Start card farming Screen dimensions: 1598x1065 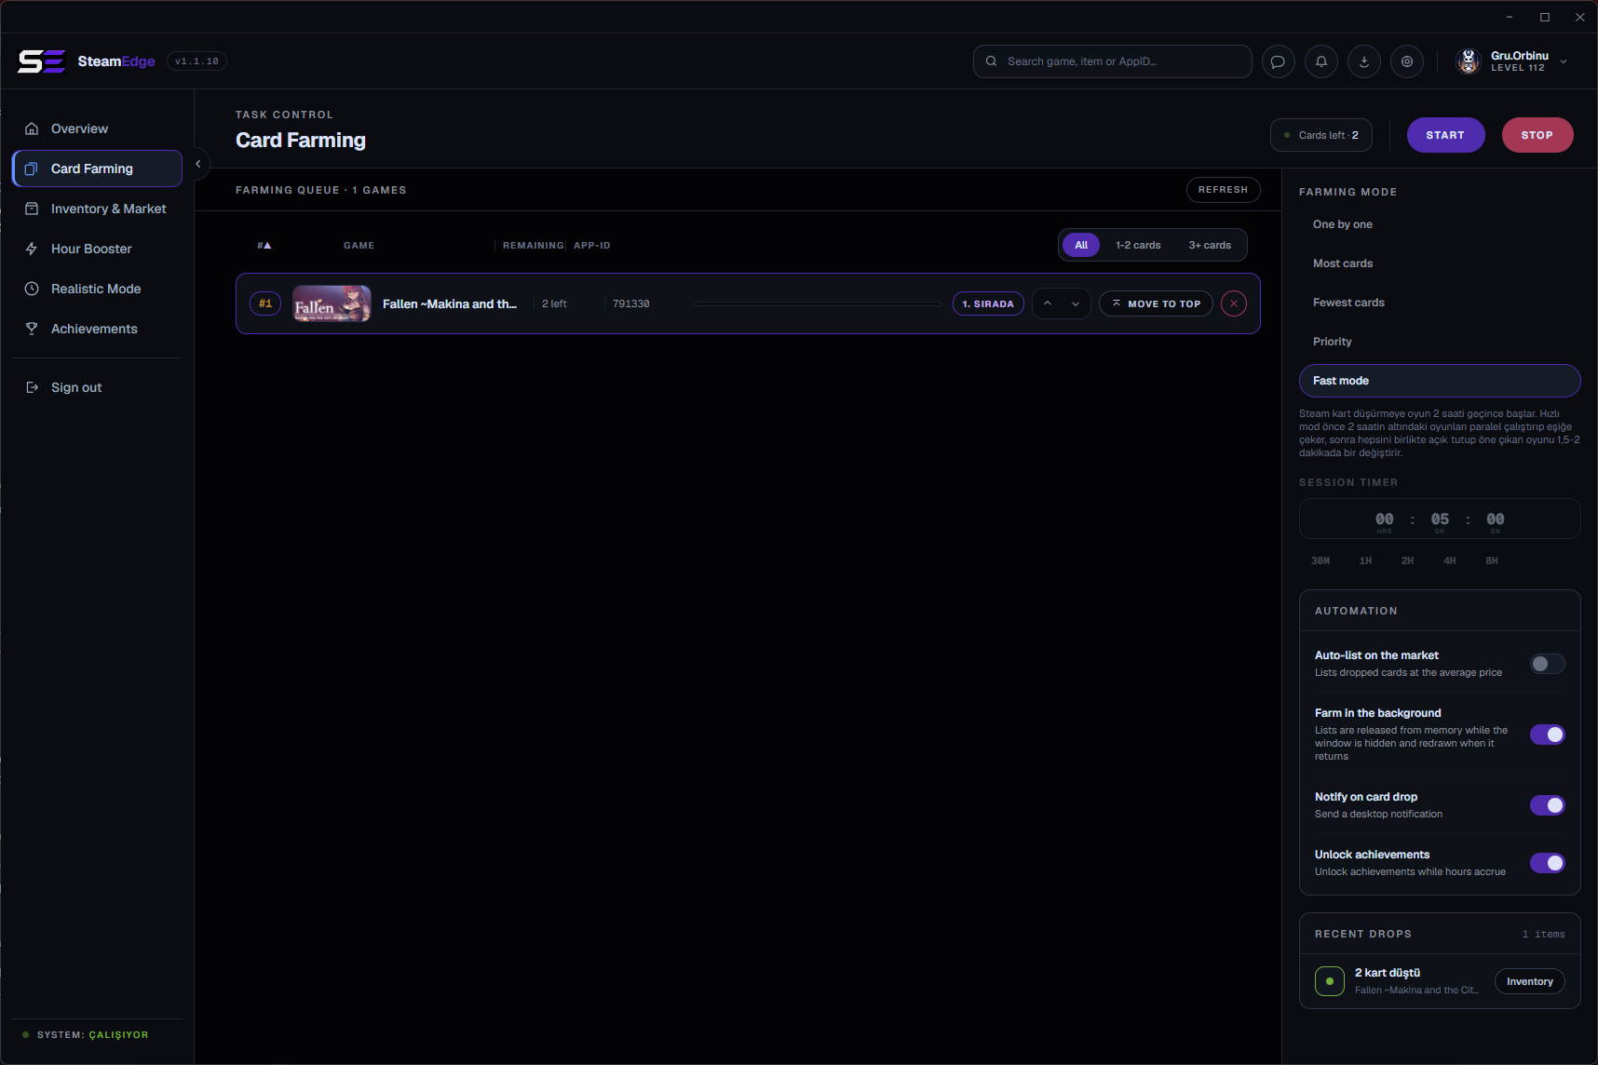click(x=1445, y=135)
